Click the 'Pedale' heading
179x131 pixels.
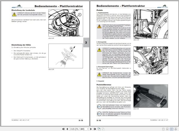(100, 10)
